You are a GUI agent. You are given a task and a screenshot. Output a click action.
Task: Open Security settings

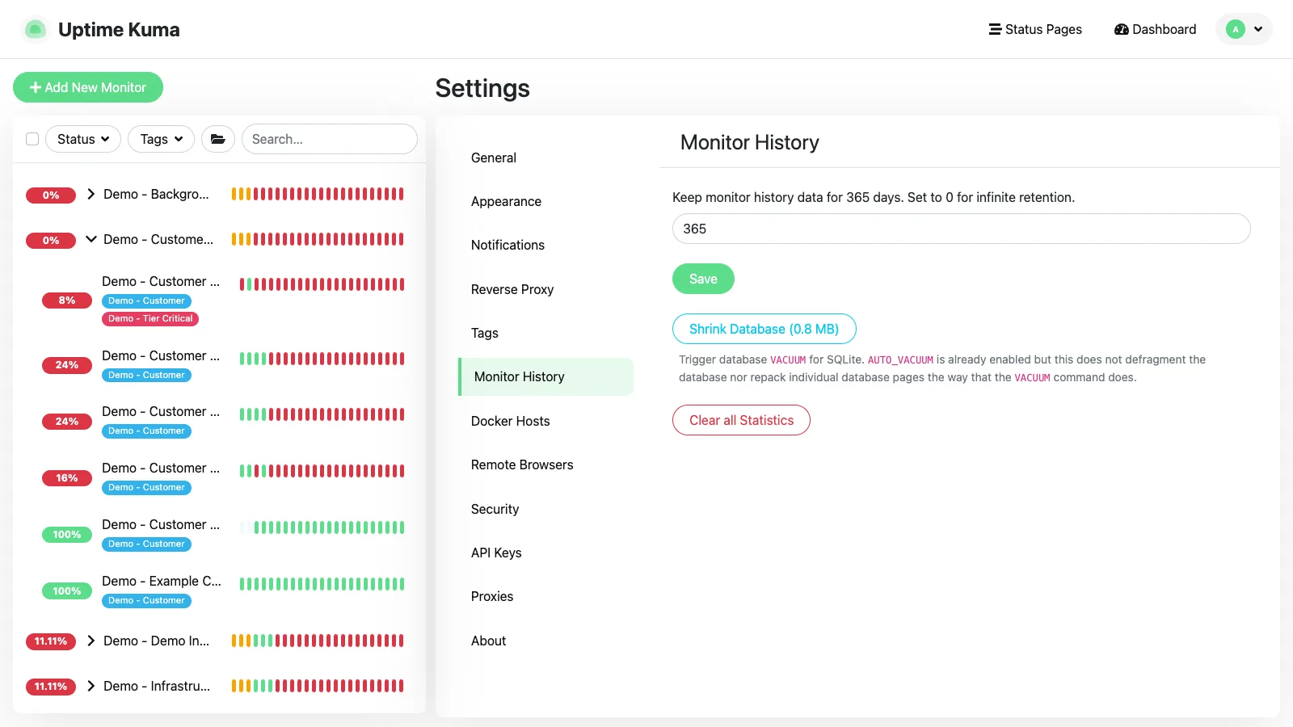click(545, 509)
